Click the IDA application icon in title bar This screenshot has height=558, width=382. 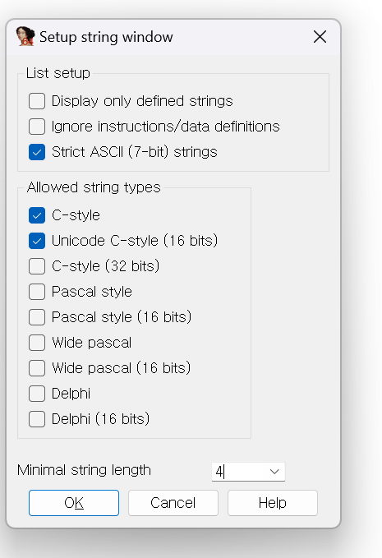(25, 36)
